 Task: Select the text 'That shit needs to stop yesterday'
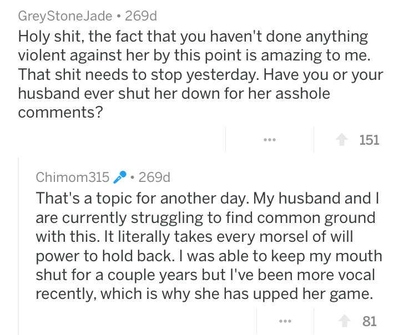click(x=139, y=74)
